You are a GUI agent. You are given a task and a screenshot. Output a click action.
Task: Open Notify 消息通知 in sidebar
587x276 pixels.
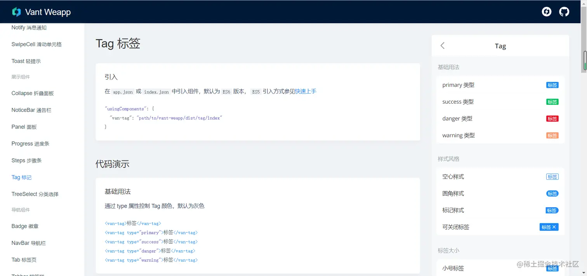[x=29, y=28]
